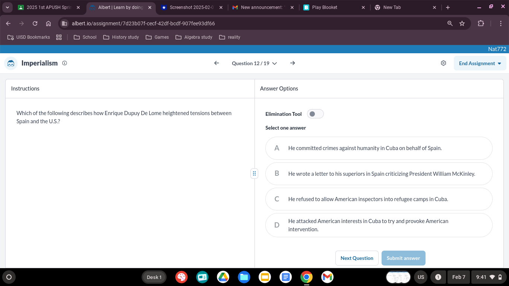Open the Games bookmarks folder

coord(157,37)
